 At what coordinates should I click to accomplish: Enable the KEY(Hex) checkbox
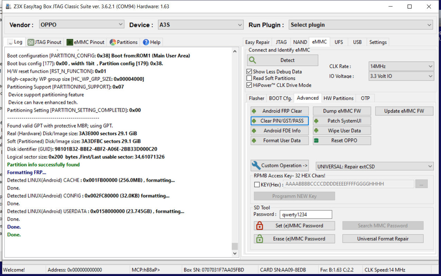pos(257,185)
